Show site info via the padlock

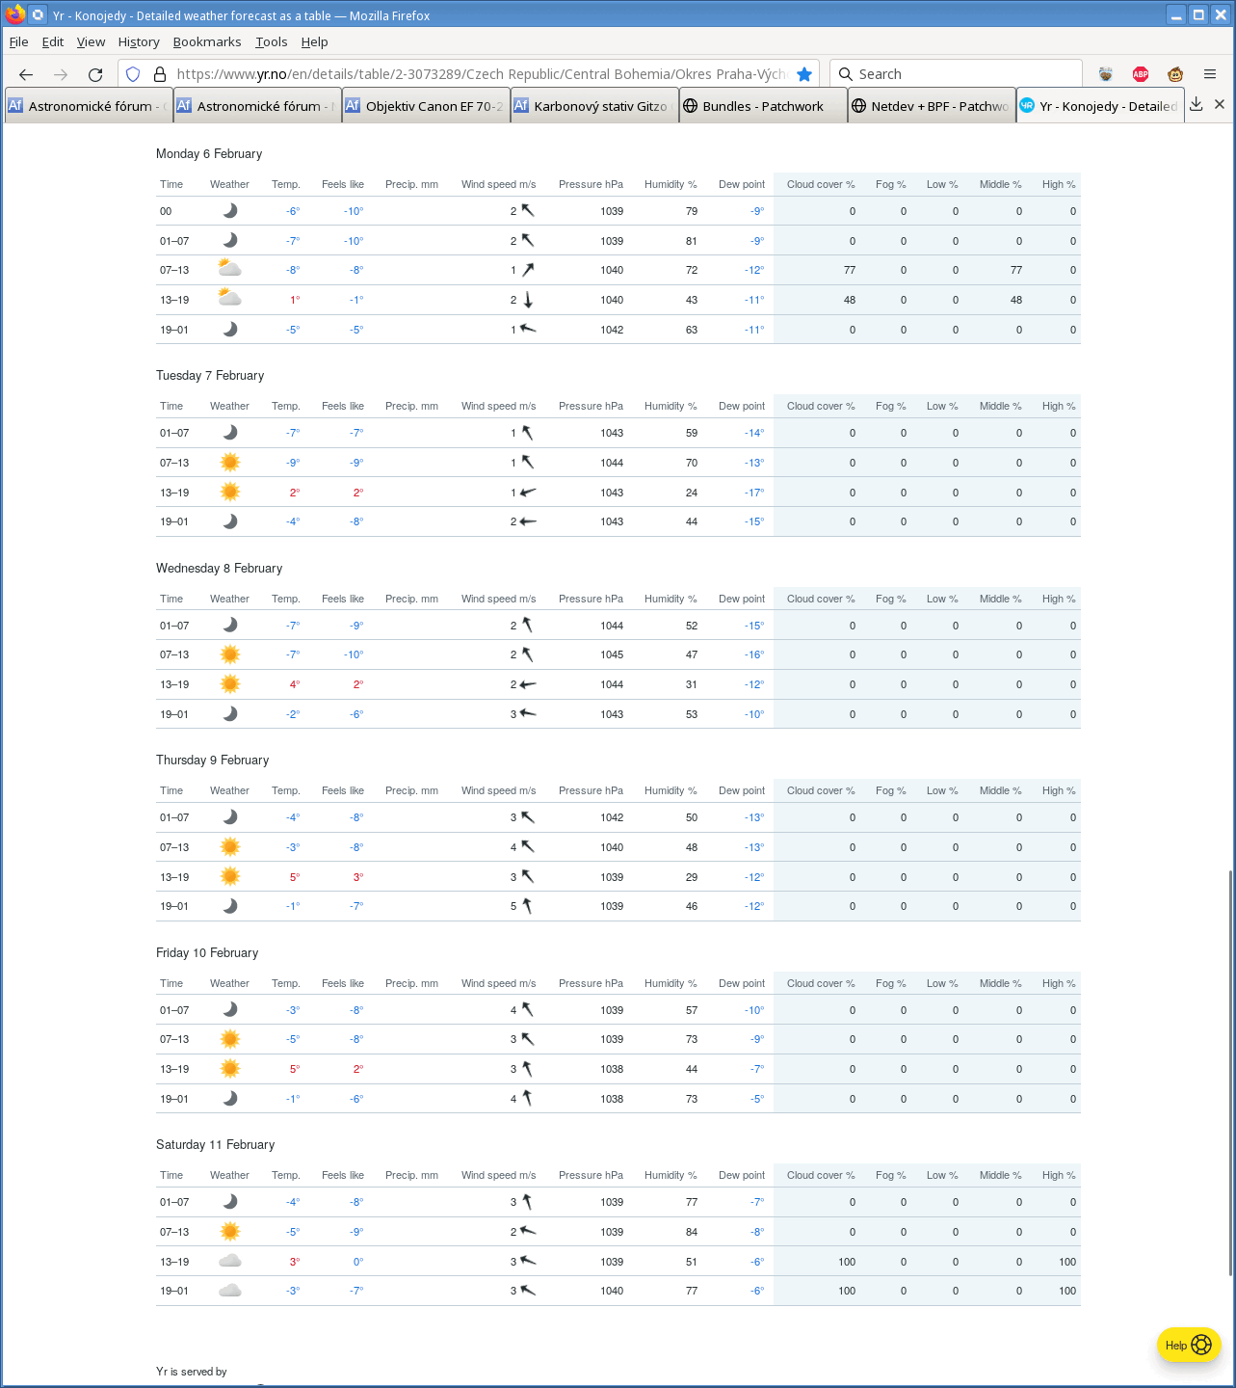coord(160,74)
